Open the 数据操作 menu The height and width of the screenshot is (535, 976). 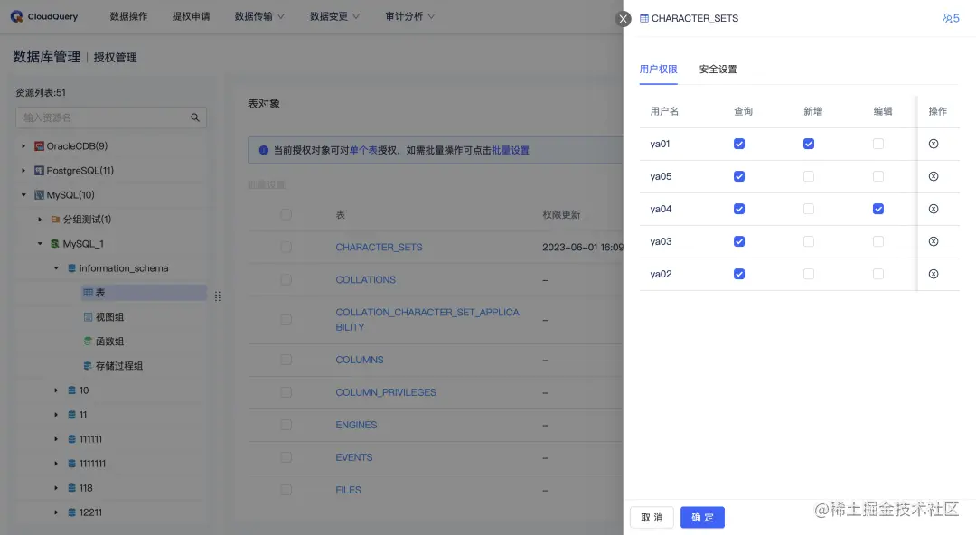128,16
